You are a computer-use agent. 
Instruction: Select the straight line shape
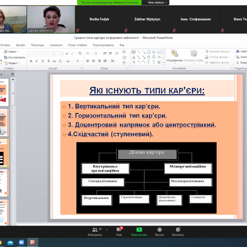[139, 52]
